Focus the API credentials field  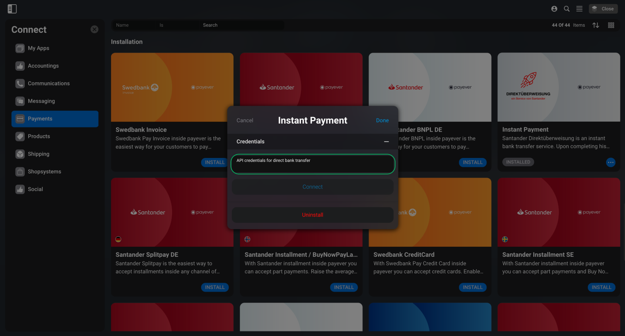312,164
